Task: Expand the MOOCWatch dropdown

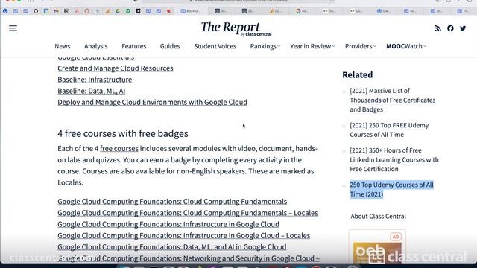Action: tap(406, 46)
